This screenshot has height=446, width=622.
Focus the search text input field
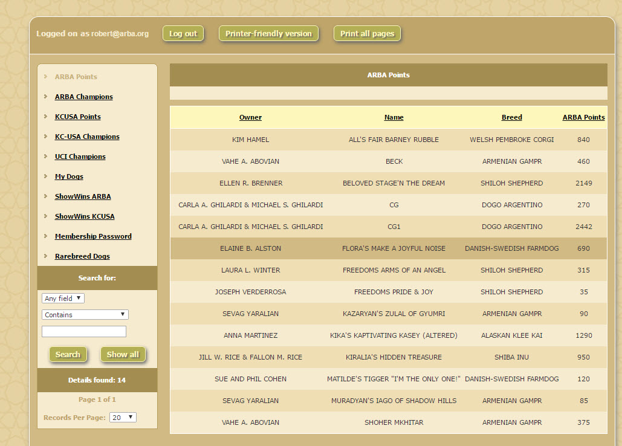[x=84, y=331]
